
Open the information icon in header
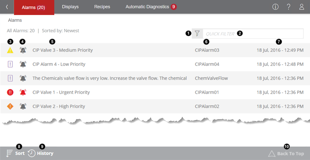275,7
